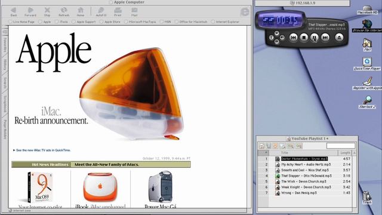Open Live Home Page favorites bar link

[x=21, y=21]
